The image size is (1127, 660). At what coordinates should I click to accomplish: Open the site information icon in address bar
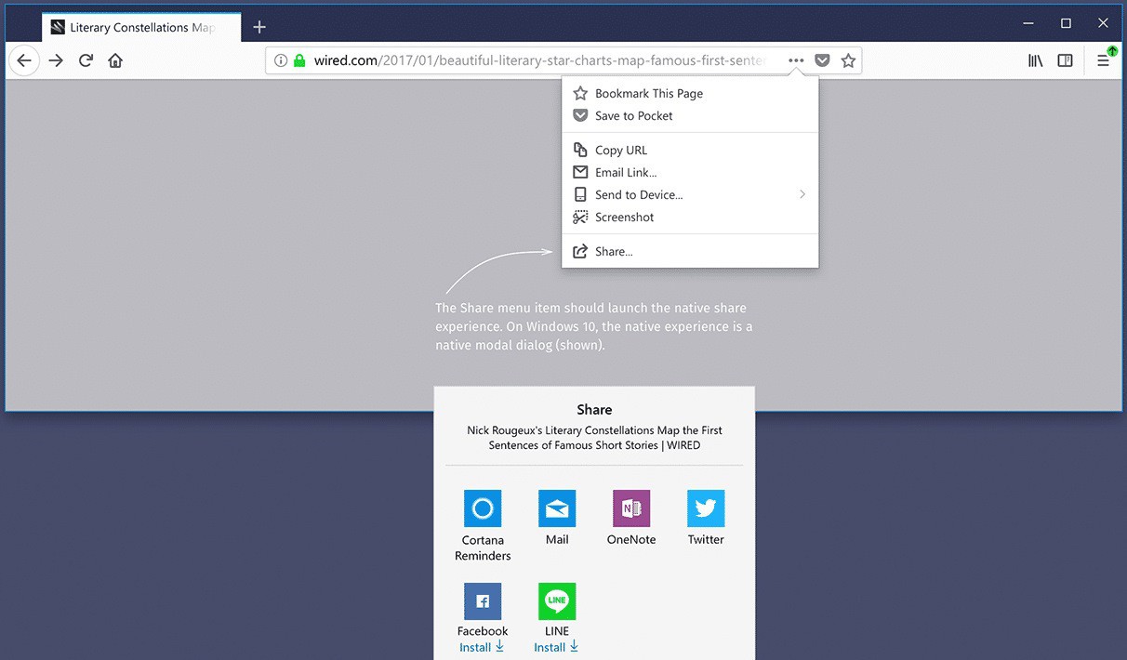click(281, 60)
